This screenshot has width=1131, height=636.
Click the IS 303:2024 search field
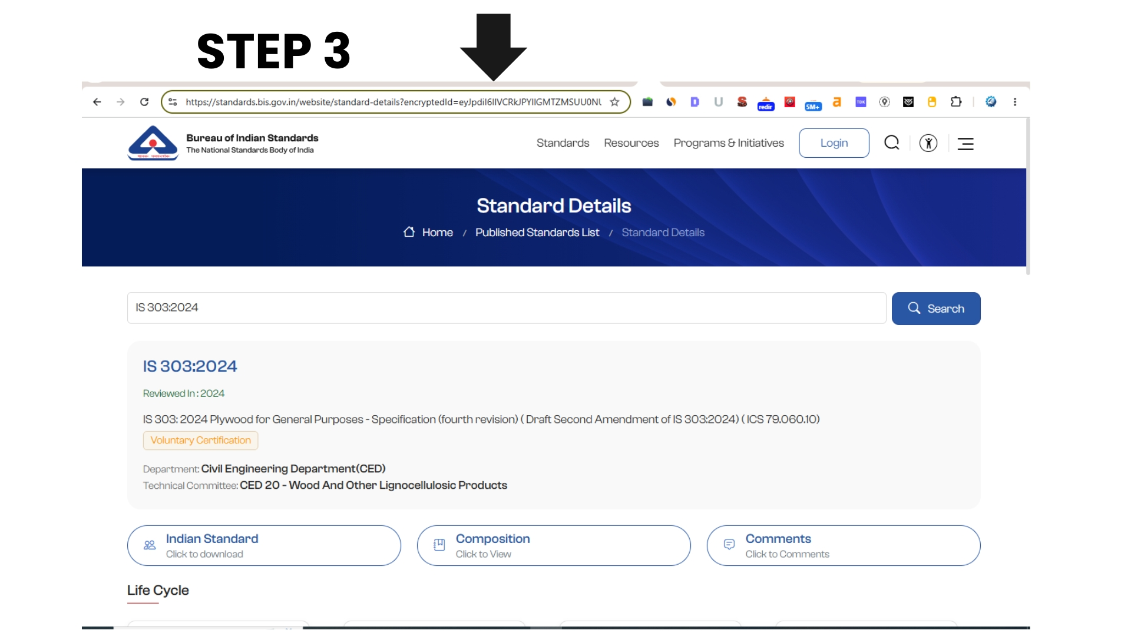point(507,308)
